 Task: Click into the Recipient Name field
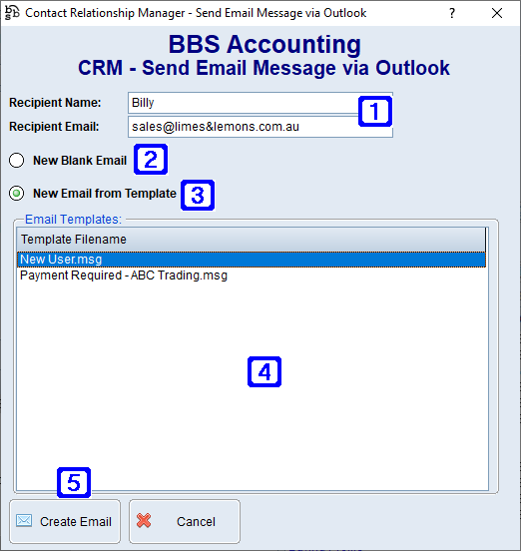coord(260,103)
